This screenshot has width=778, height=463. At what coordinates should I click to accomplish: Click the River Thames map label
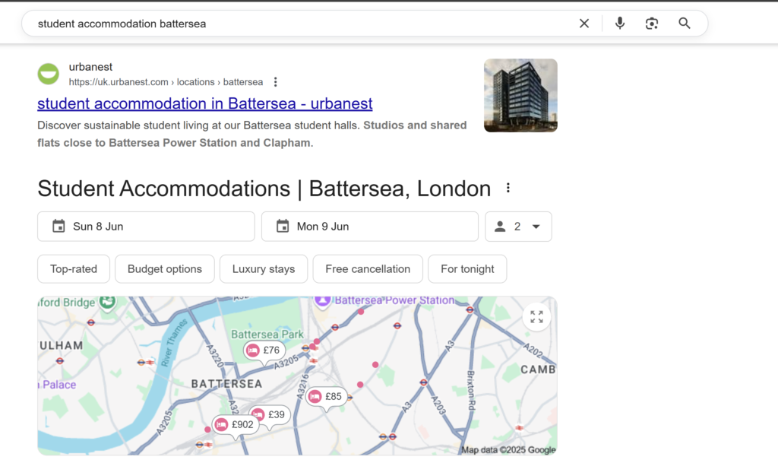[175, 342]
